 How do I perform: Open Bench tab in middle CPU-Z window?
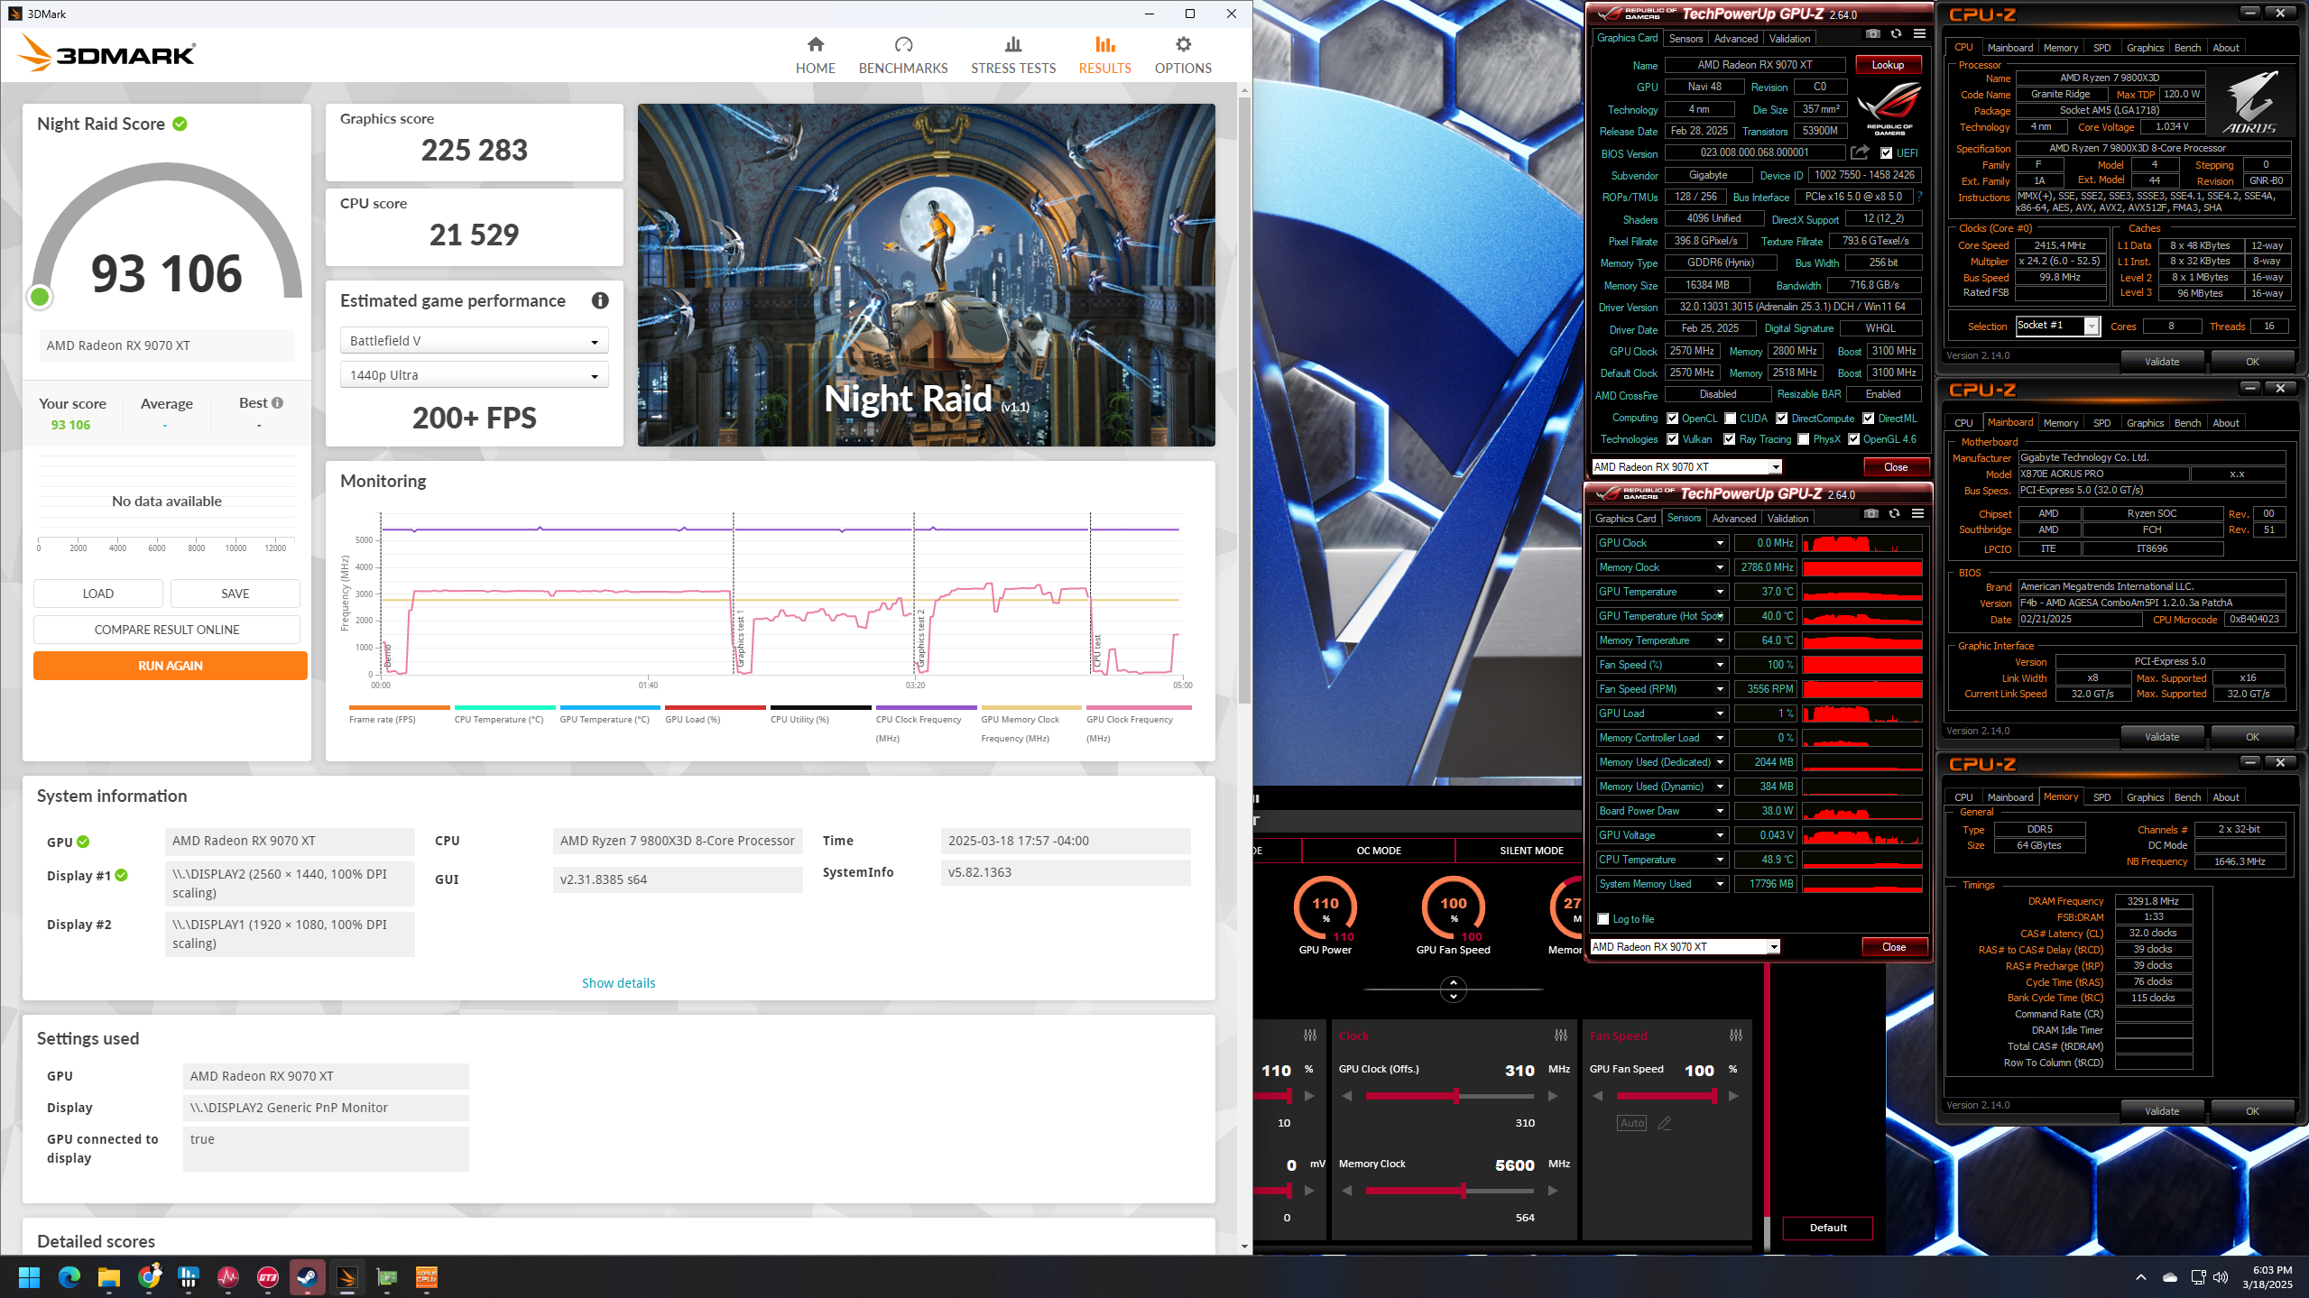(2187, 423)
